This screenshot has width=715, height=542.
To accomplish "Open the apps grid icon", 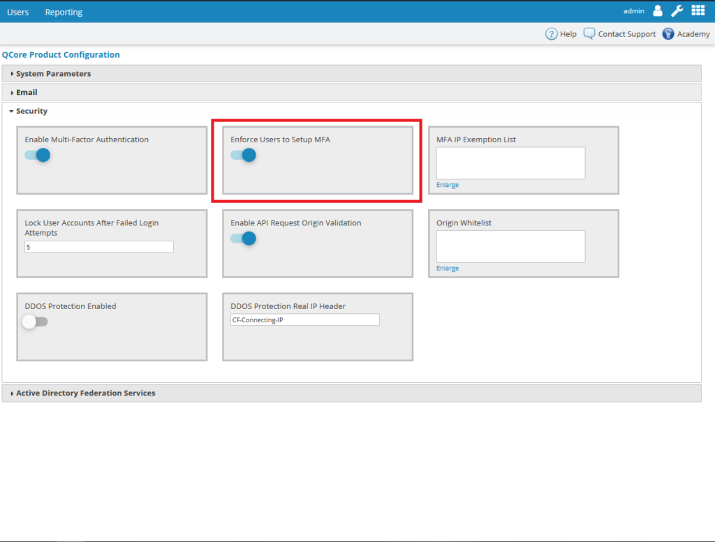I will 698,11.
